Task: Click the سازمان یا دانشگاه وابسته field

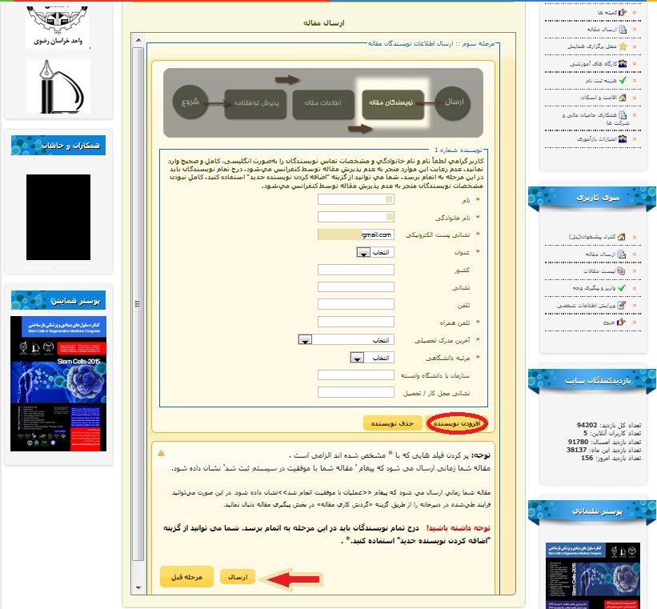Action: pyautogui.click(x=356, y=375)
